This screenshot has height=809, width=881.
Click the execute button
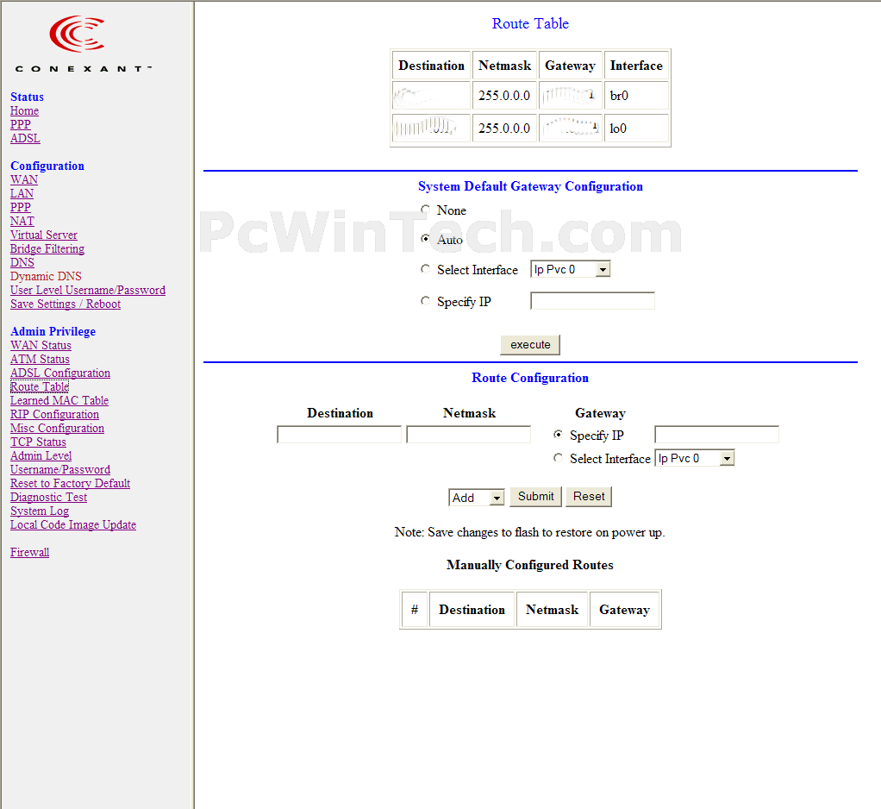click(x=530, y=345)
